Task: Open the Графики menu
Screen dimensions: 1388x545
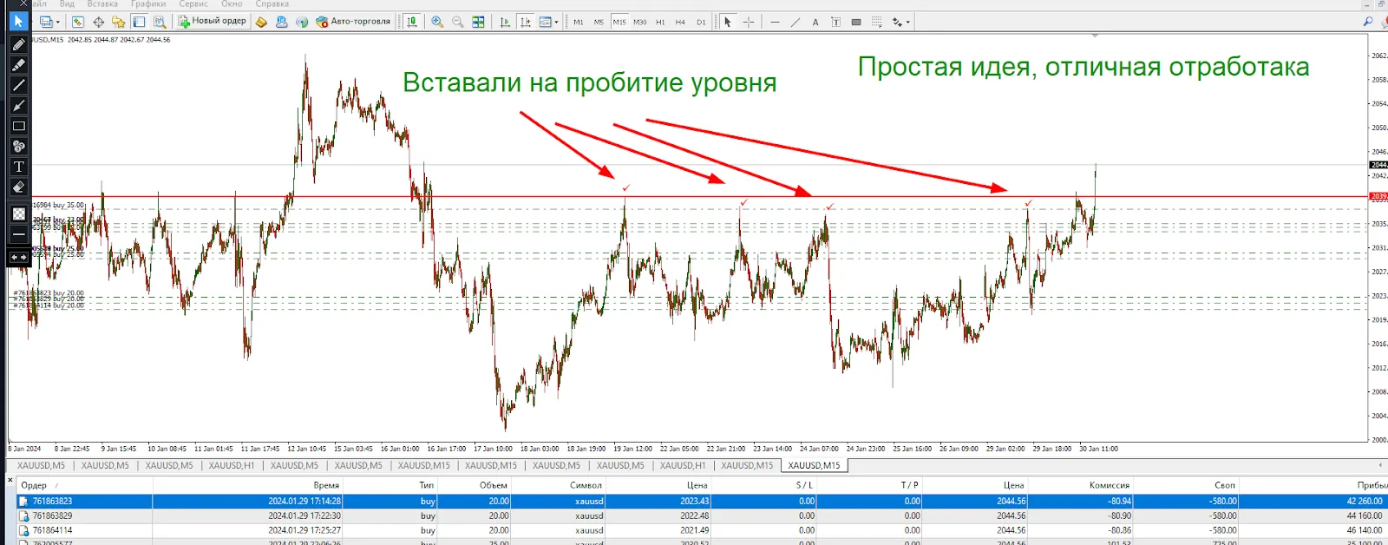Action: click(148, 4)
